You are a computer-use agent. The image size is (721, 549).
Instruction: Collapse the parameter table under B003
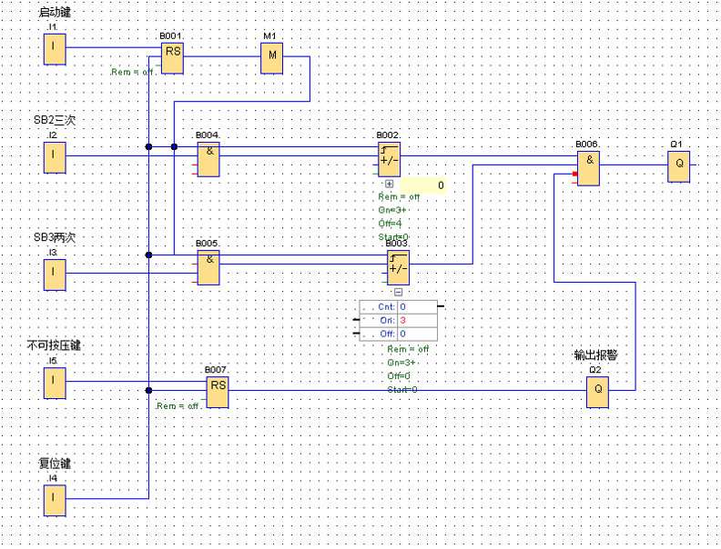[398, 293]
